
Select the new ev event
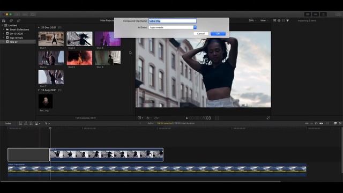[x=18, y=42]
